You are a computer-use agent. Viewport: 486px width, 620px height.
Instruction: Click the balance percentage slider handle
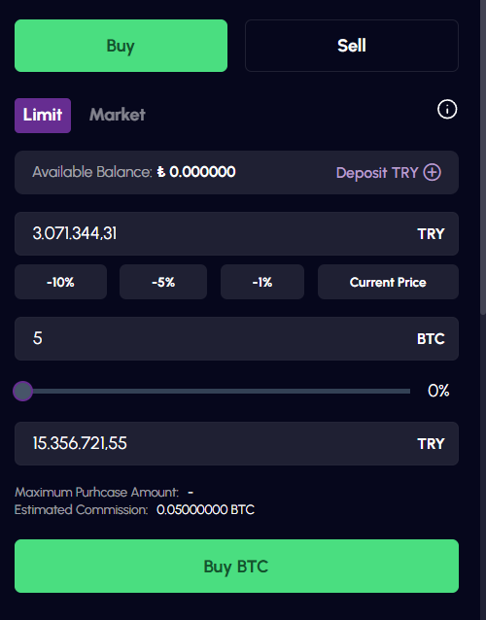pos(22,391)
